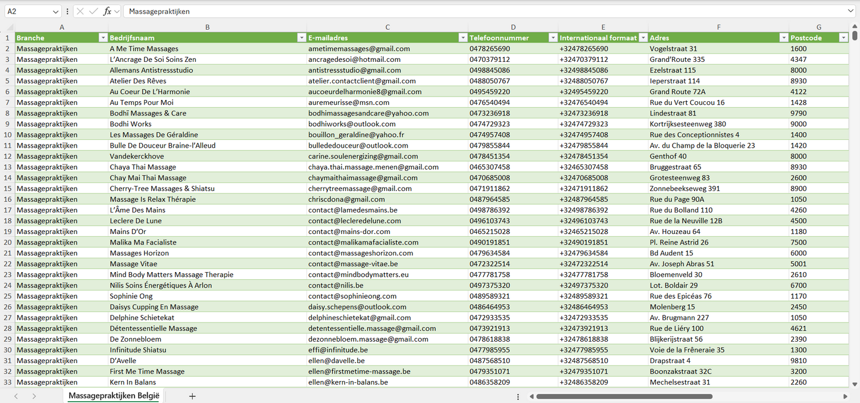The image size is (860, 403).
Task: Select column D header
Action: pos(513,27)
